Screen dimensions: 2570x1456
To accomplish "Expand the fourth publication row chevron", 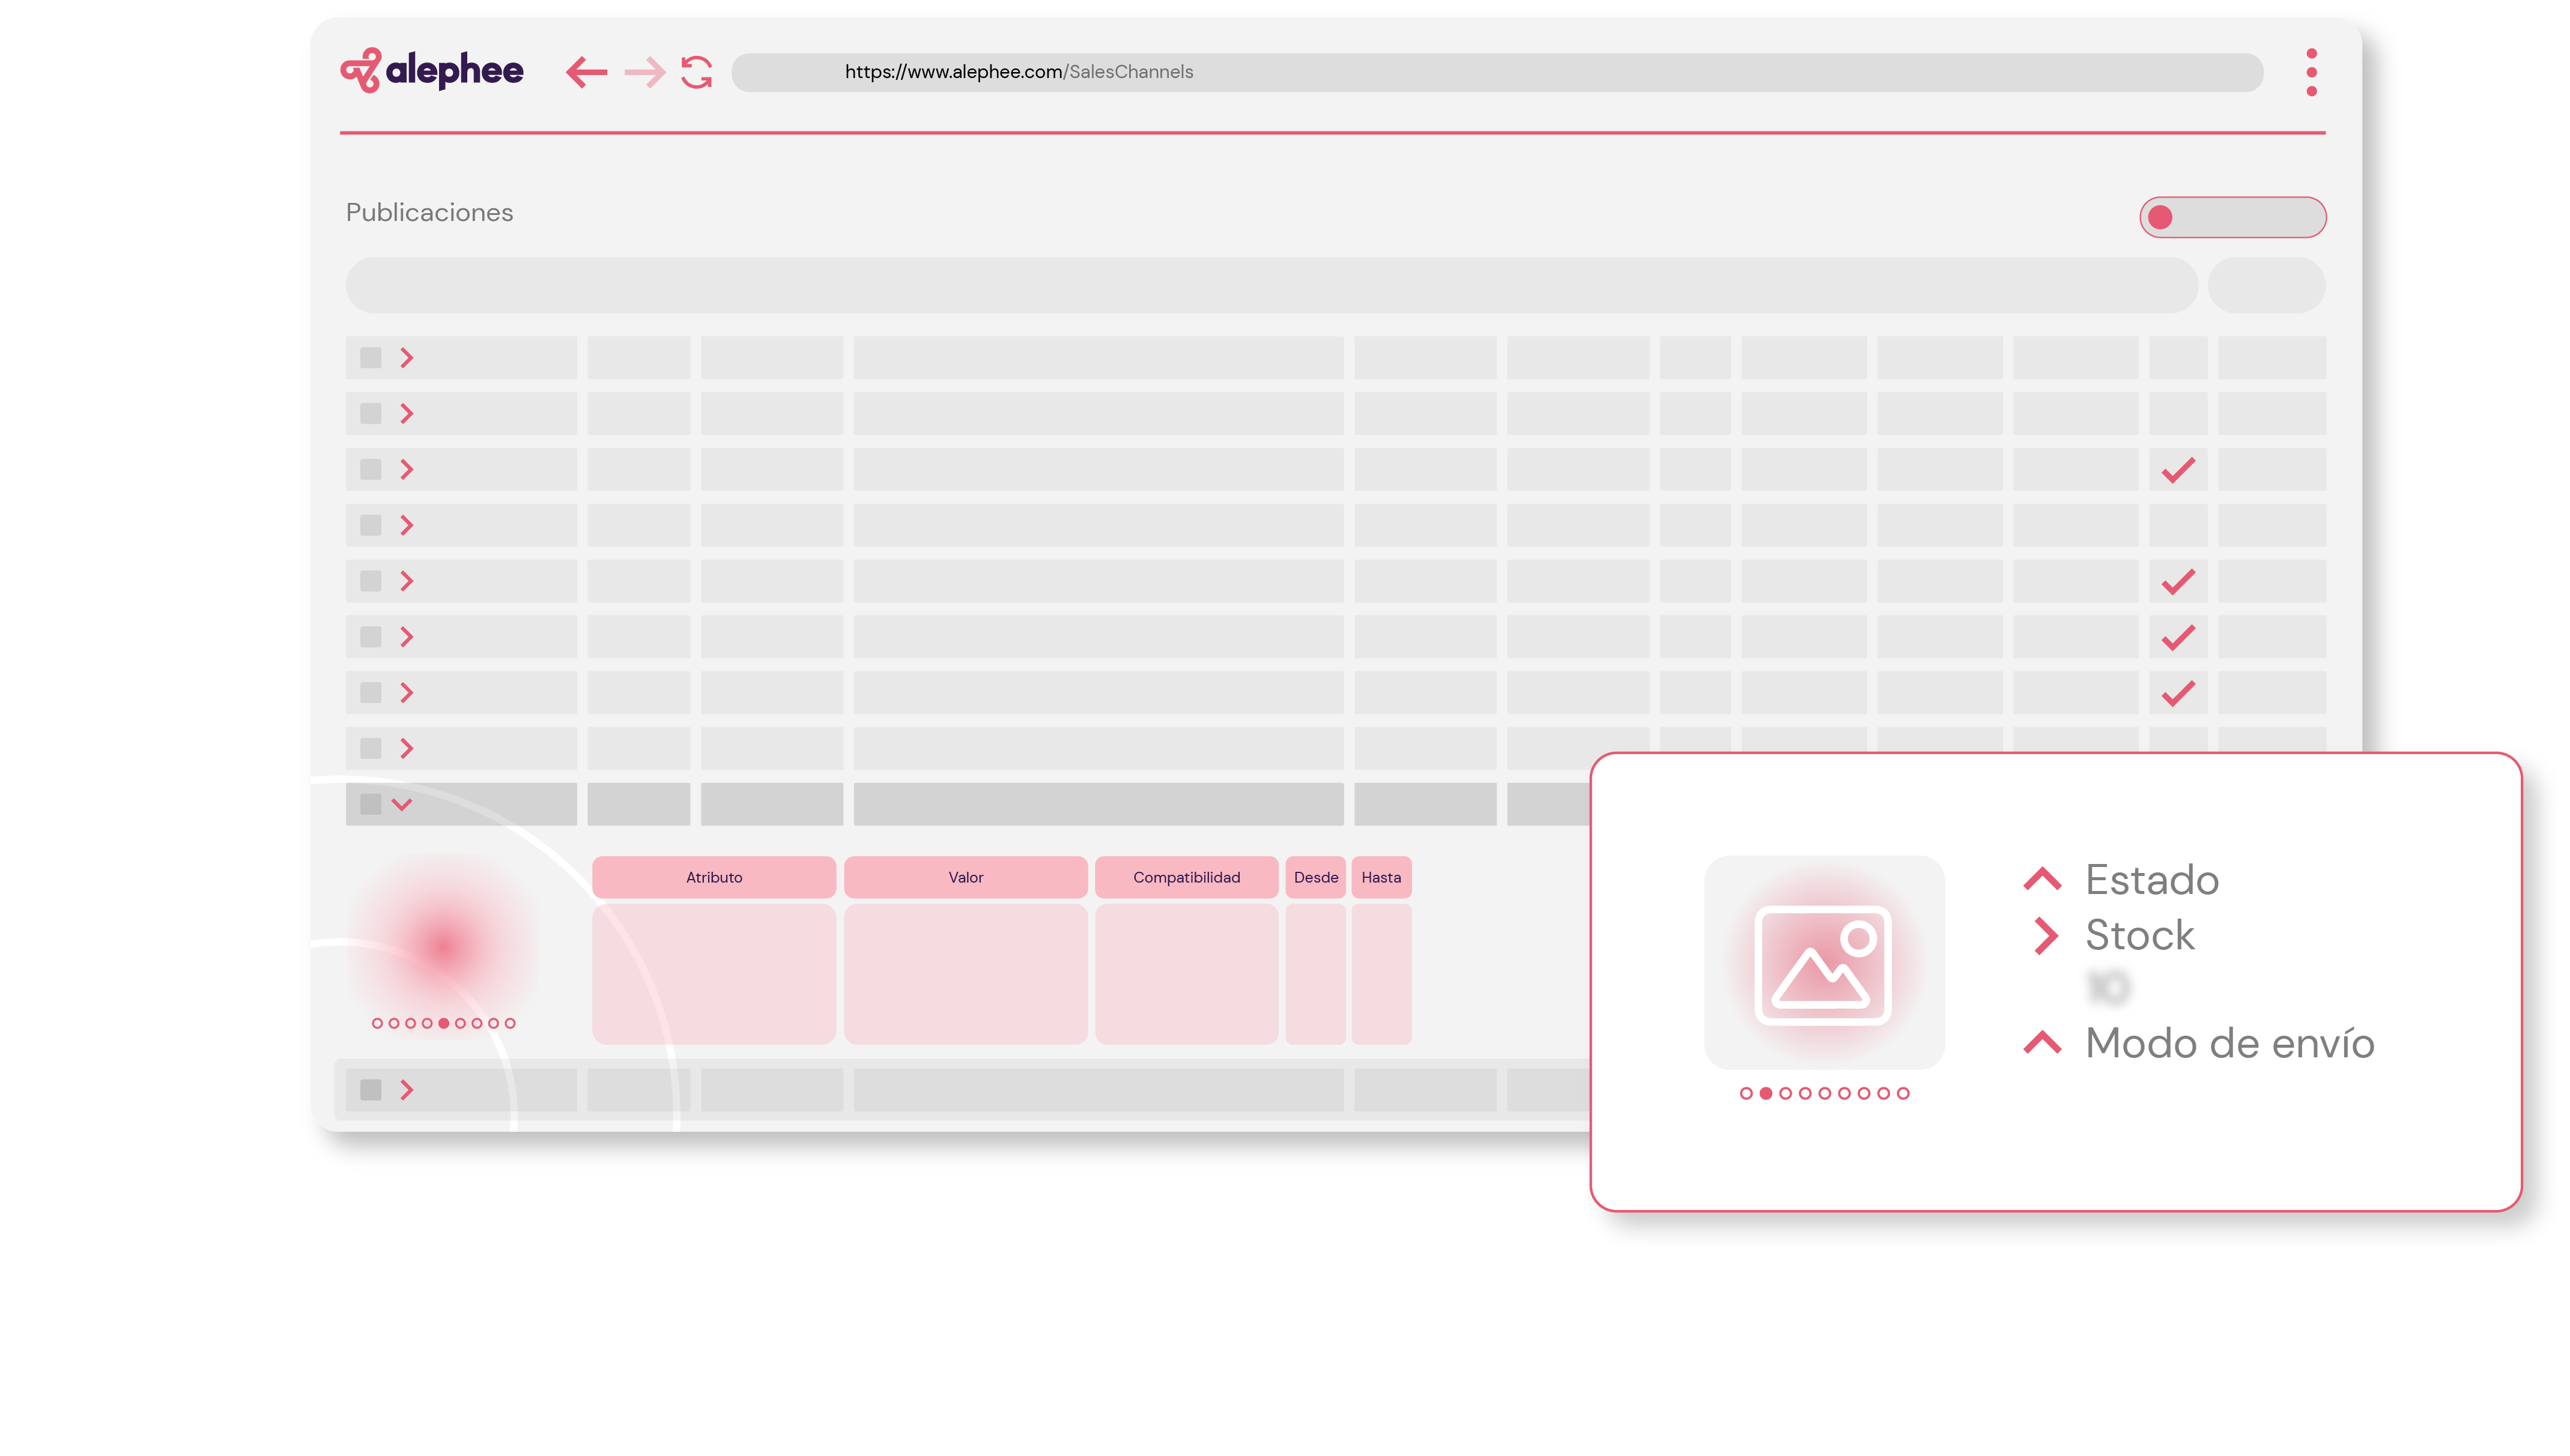I will tap(406, 525).
